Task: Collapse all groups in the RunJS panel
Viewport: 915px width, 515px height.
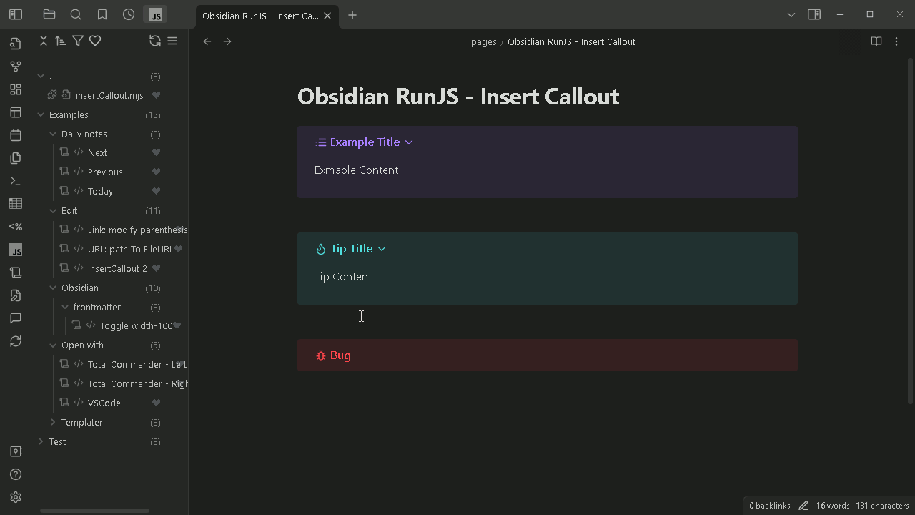Action: tap(43, 41)
